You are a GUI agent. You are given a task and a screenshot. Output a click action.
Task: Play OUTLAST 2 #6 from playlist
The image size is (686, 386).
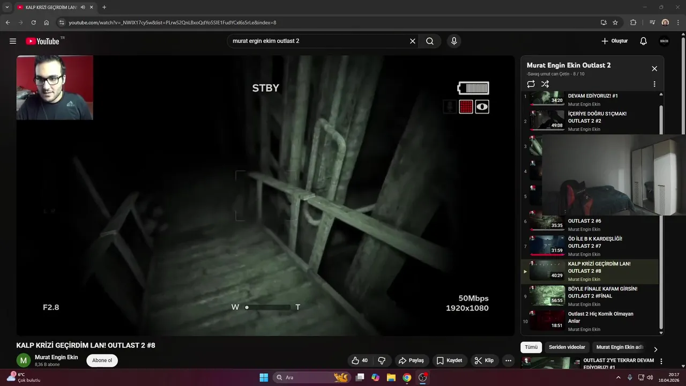pyautogui.click(x=590, y=223)
